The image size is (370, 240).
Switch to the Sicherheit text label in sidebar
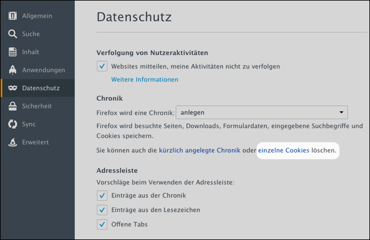(37, 107)
